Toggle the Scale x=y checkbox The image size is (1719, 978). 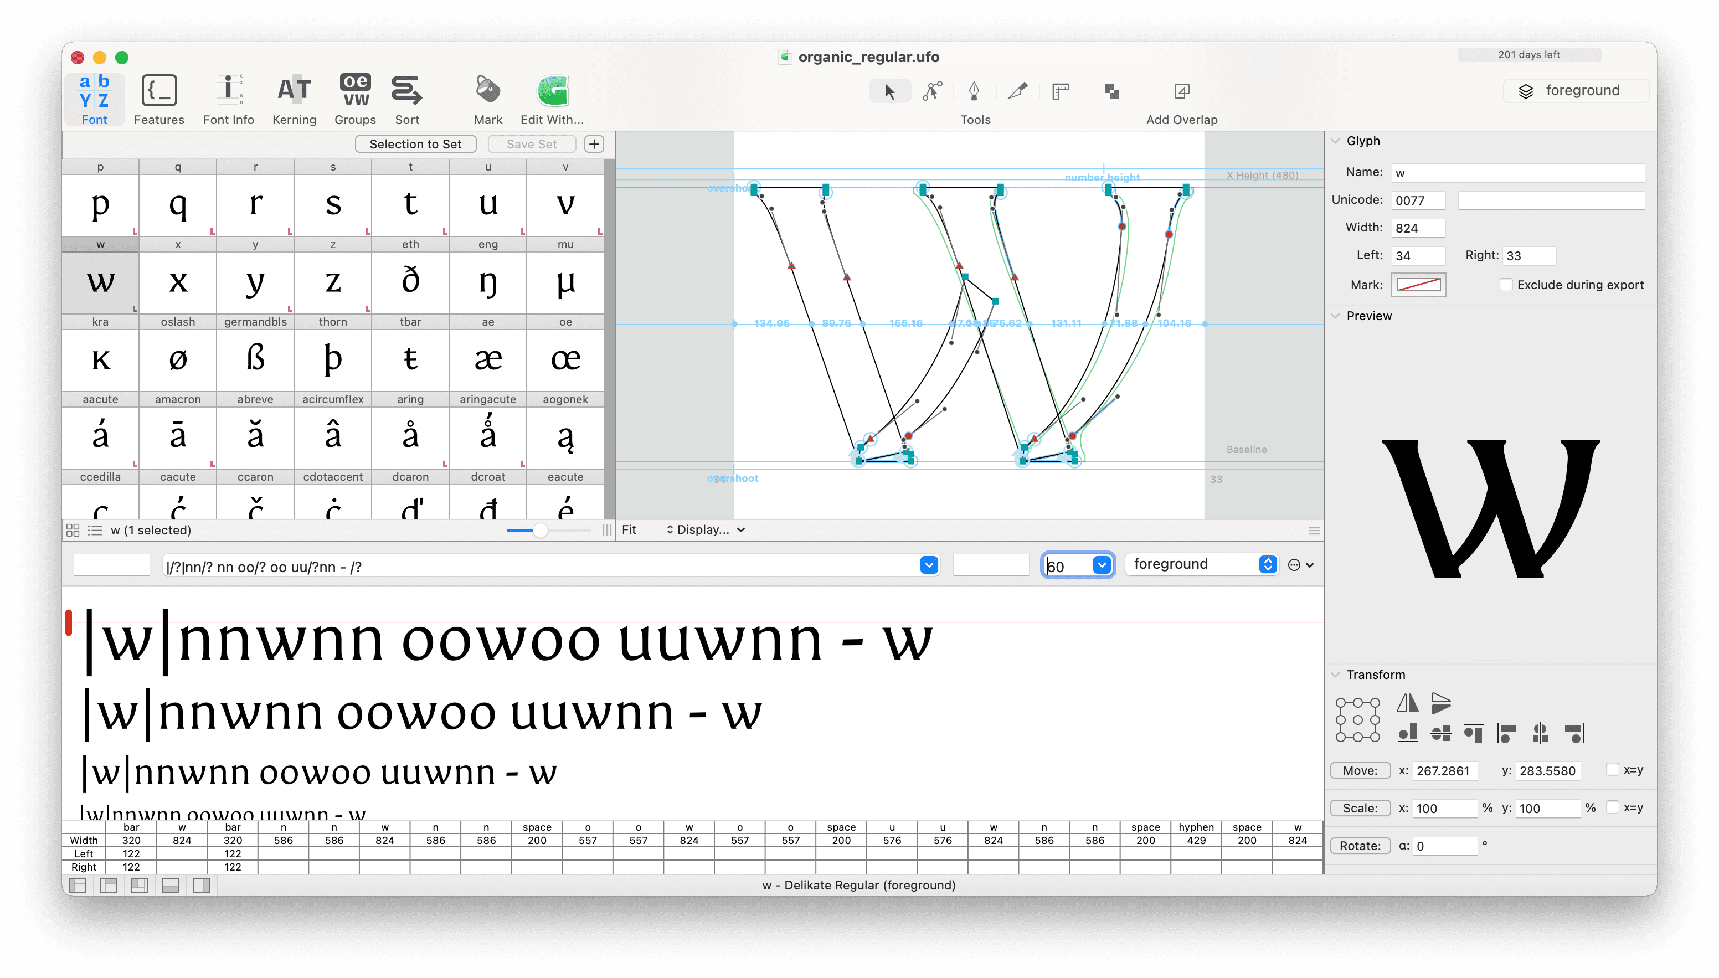[1612, 807]
